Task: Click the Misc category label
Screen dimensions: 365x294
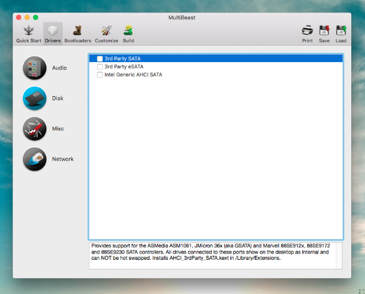Action: tap(58, 129)
